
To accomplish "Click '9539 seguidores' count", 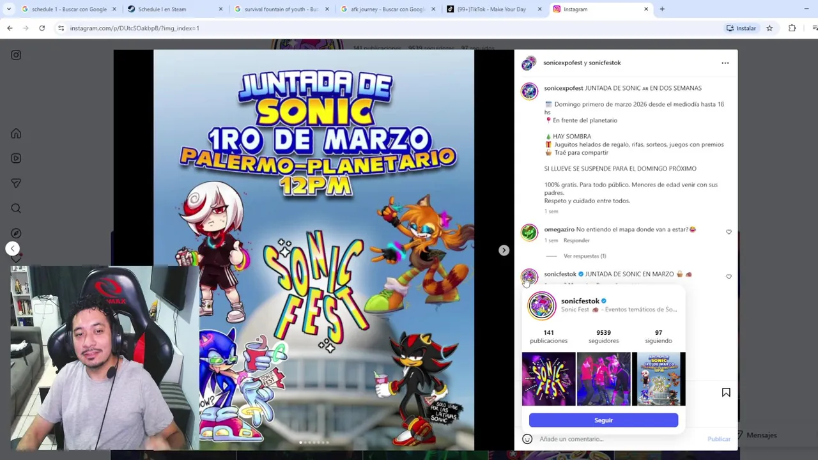I will pos(603,337).
